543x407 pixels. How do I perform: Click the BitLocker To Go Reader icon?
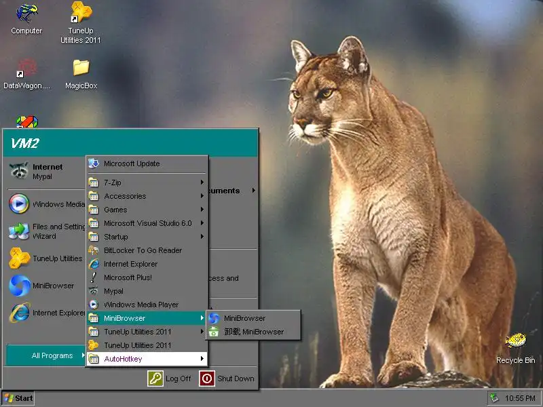coord(94,250)
